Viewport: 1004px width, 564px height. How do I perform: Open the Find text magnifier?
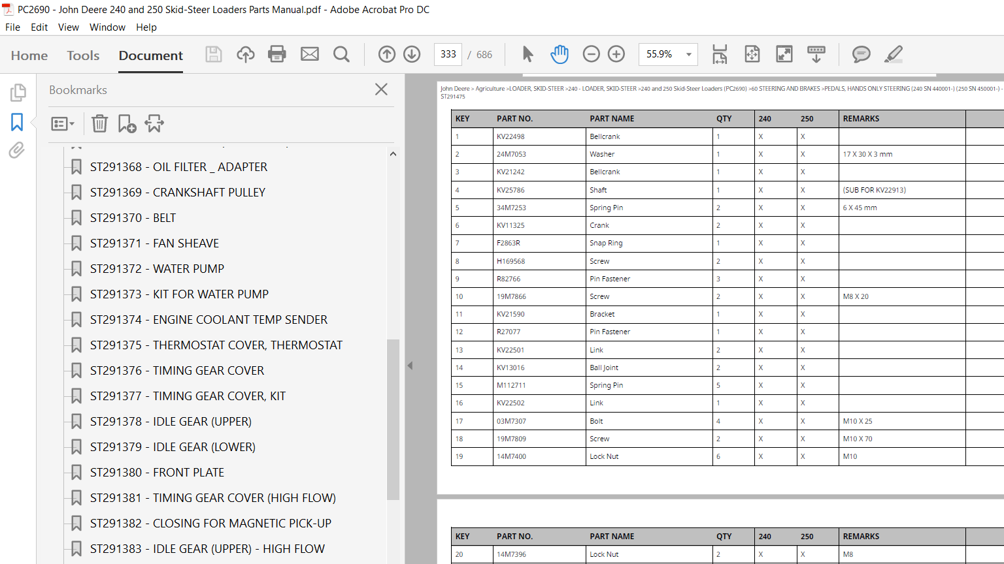click(341, 54)
